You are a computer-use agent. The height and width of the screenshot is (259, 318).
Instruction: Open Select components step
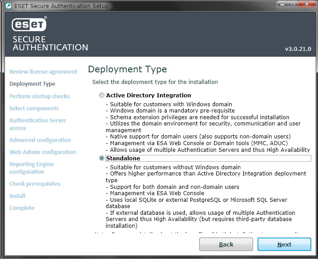(x=34, y=109)
